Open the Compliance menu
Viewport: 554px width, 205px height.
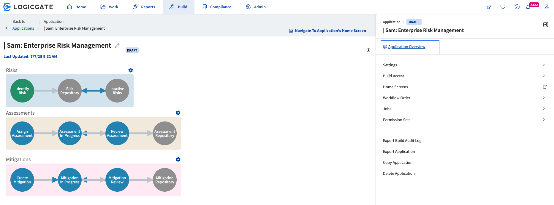point(216,7)
